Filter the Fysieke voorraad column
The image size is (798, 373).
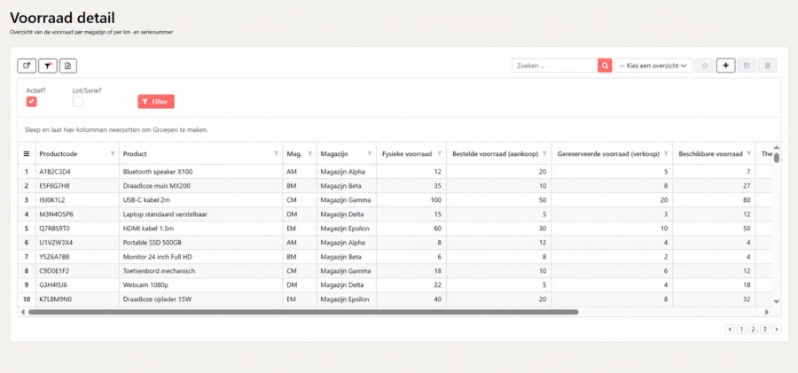point(440,153)
